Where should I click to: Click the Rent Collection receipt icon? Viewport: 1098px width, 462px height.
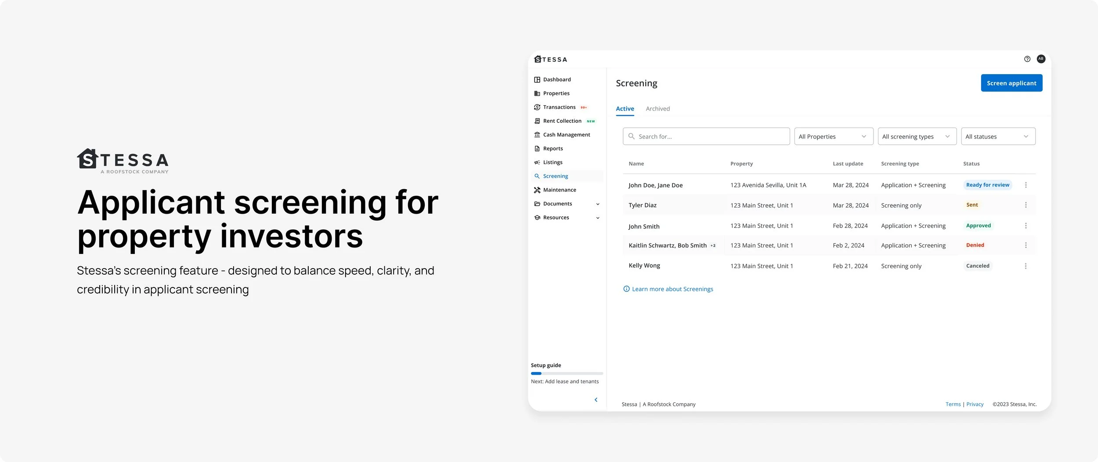[537, 121]
